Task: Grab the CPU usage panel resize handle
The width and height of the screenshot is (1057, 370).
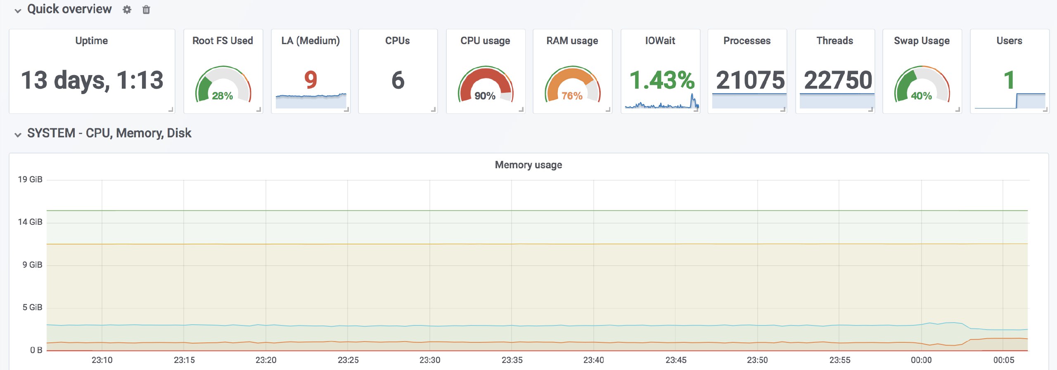Action: click(521, 110)
